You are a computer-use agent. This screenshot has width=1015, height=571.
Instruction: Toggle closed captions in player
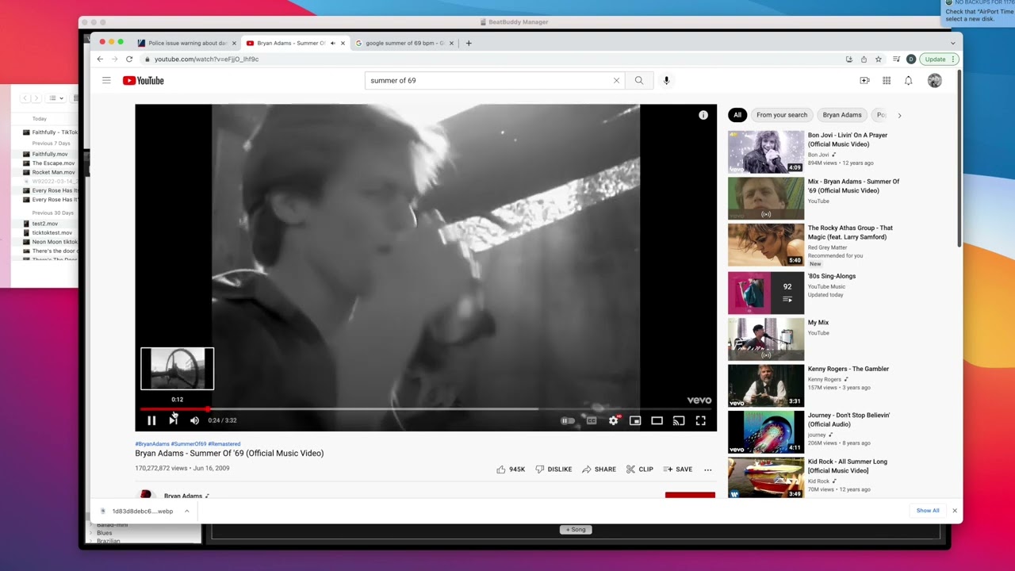(x=592, y=421)
